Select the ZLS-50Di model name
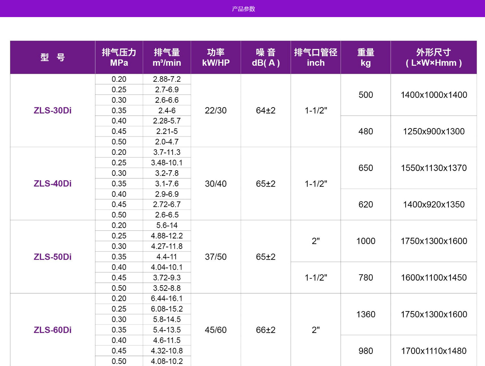This screenshot has height=366, width=485. (x=53, y=257)
